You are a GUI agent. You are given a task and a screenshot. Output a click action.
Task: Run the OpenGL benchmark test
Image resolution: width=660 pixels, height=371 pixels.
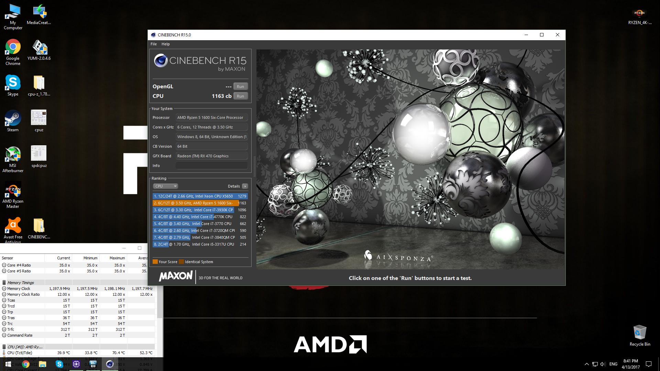tap(240, 87)
